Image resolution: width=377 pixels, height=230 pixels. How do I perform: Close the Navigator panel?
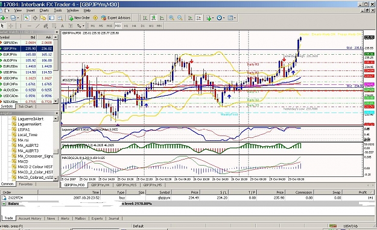[x=57, y=113]
